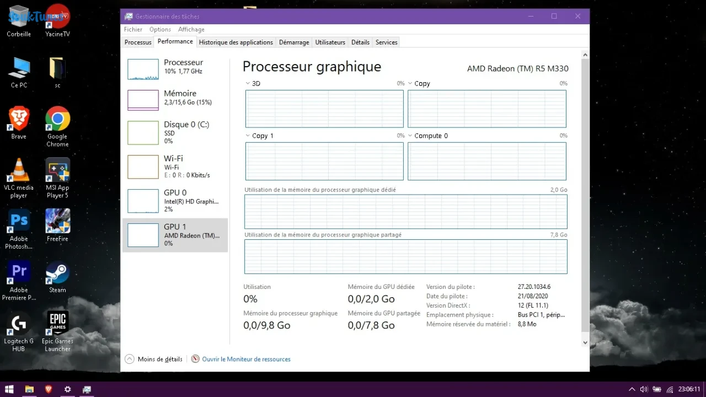Switch to the Processus tab
Screen dimensions: 706x397
(x=138, y=42)
